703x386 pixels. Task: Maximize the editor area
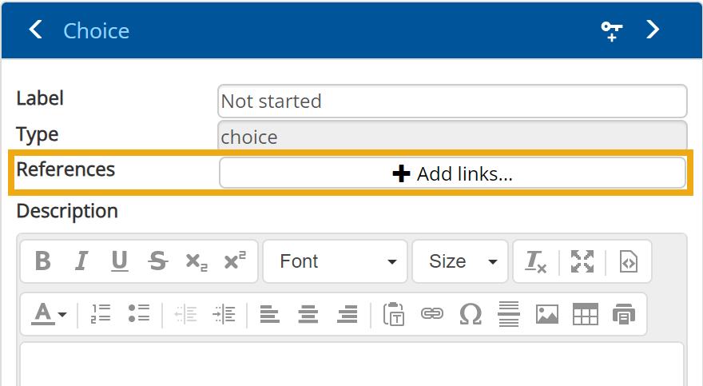point(582,261)
